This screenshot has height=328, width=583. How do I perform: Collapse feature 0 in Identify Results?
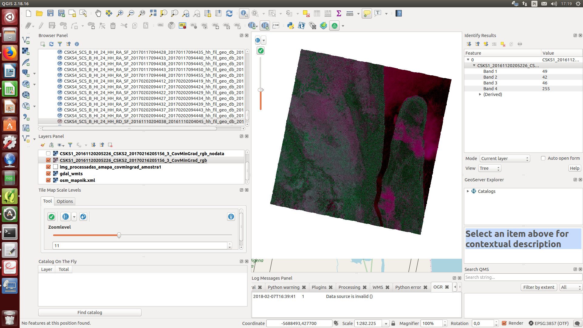click(x=468, y=60)
